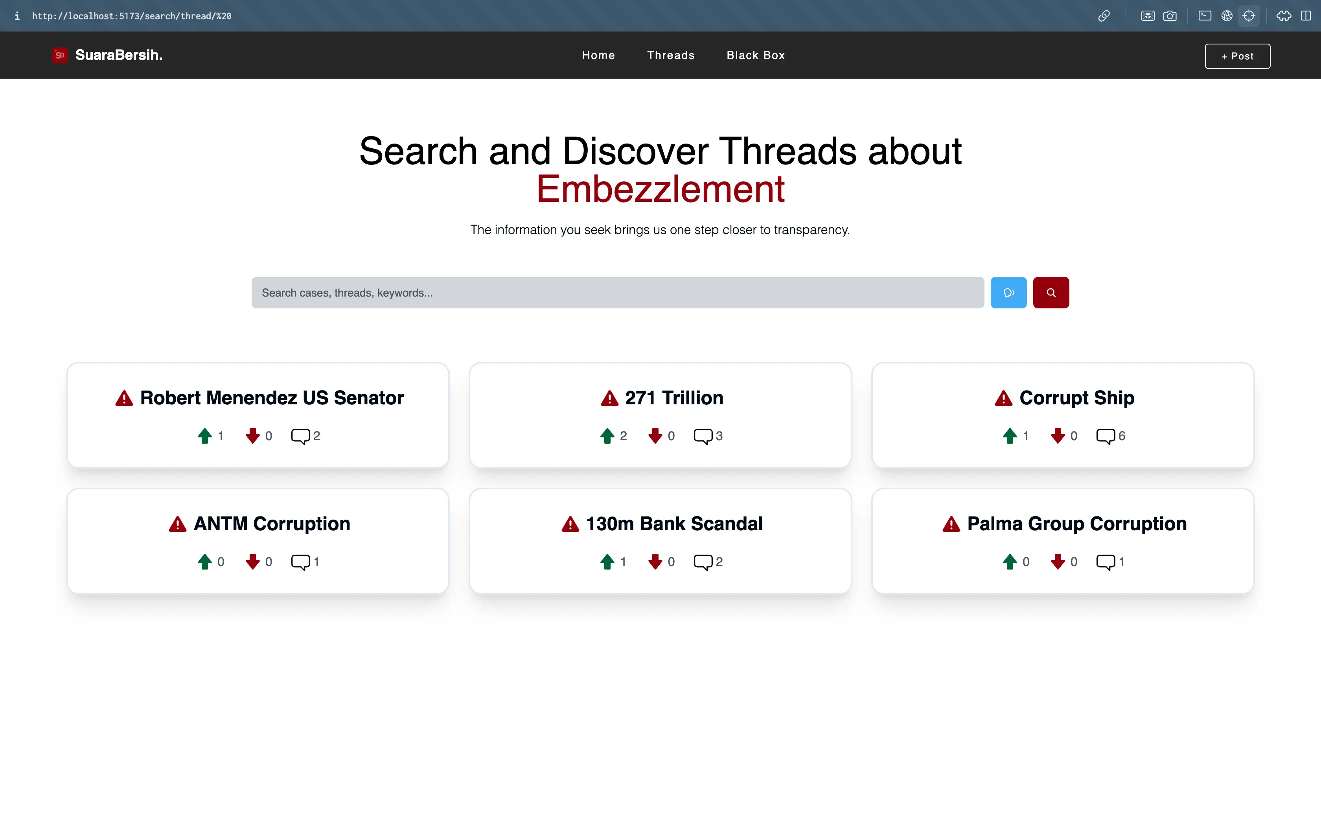
Task: Click the copy link icon in browser toolbar
Action: [1104, 16]
